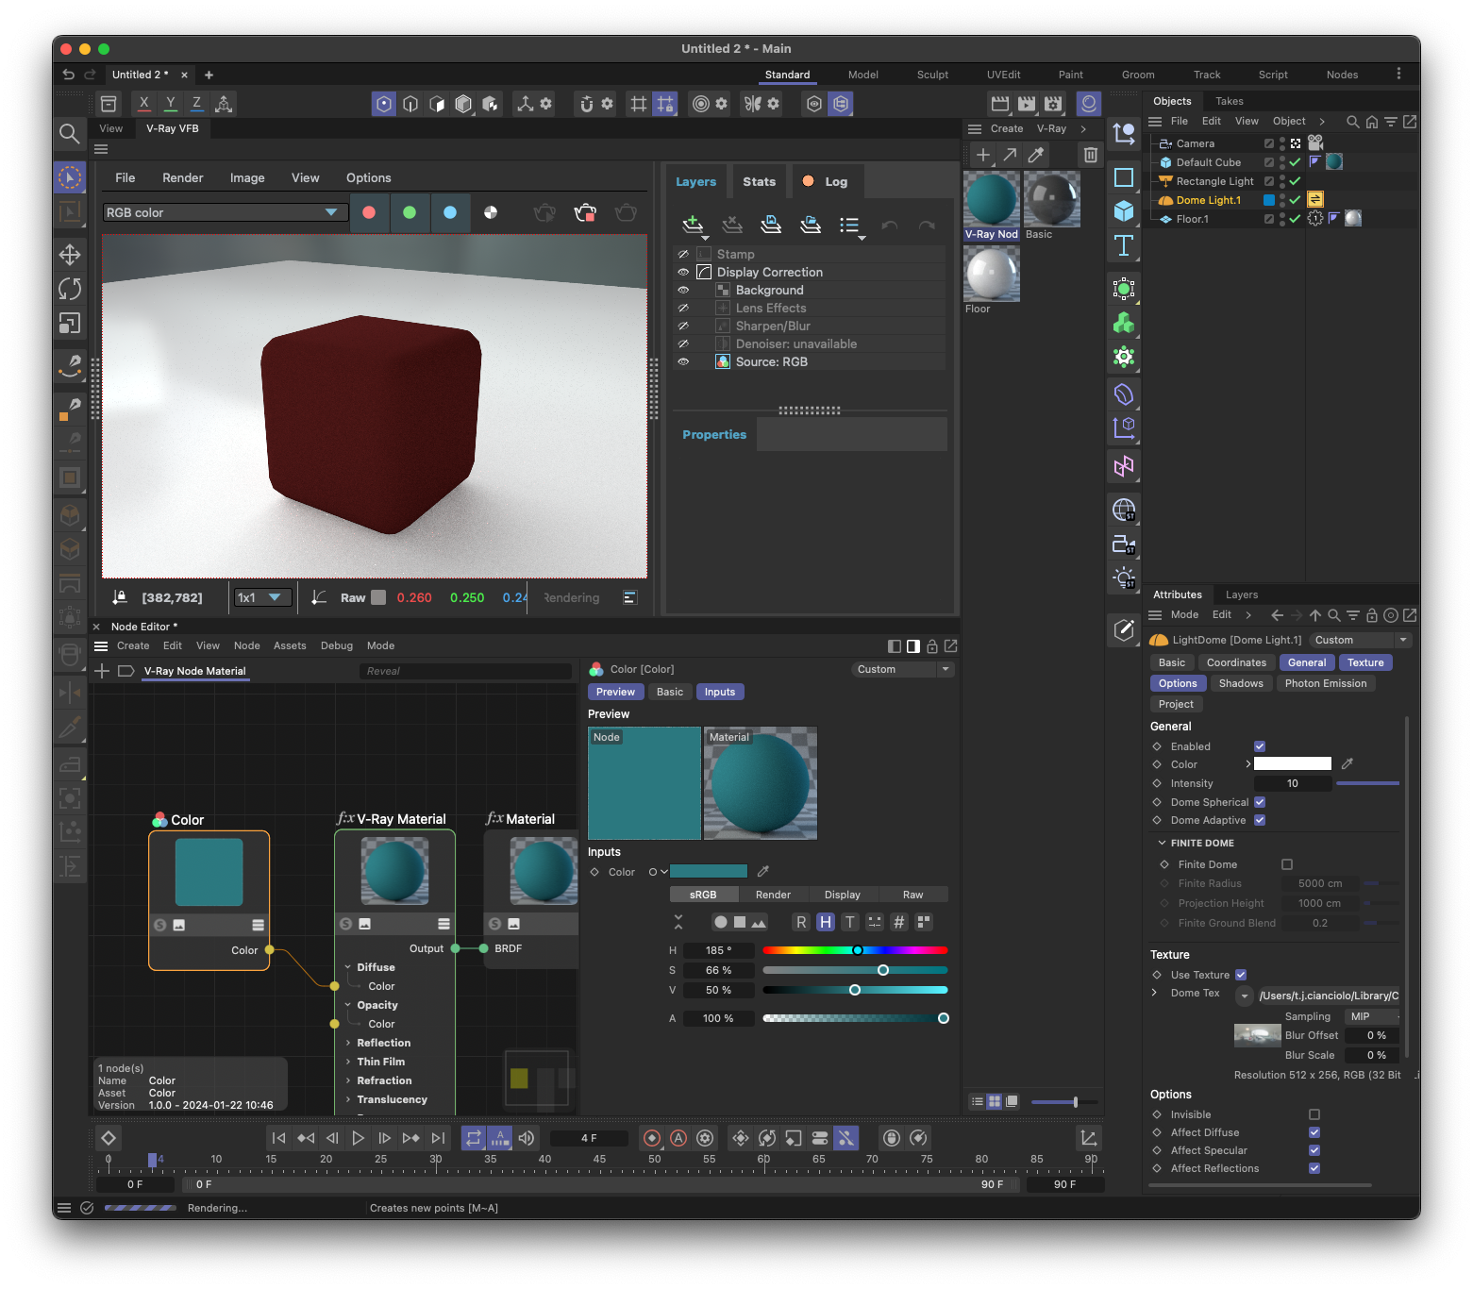The image size is (1473, 1289).
Task: Go to the end of the timeline
Action: (x=437, y=1138)
